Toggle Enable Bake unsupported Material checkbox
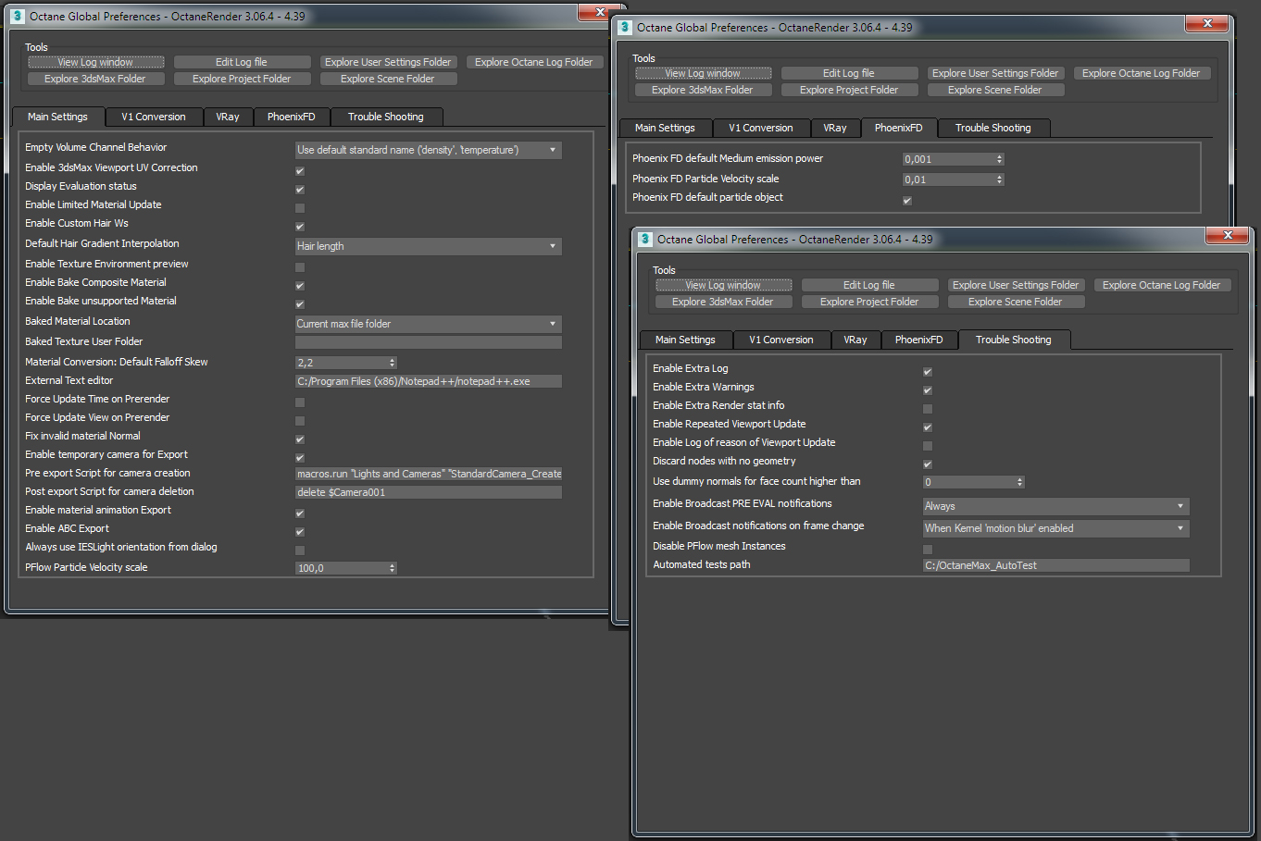The height and width of the screenshot is (841, 1261). 300,304
